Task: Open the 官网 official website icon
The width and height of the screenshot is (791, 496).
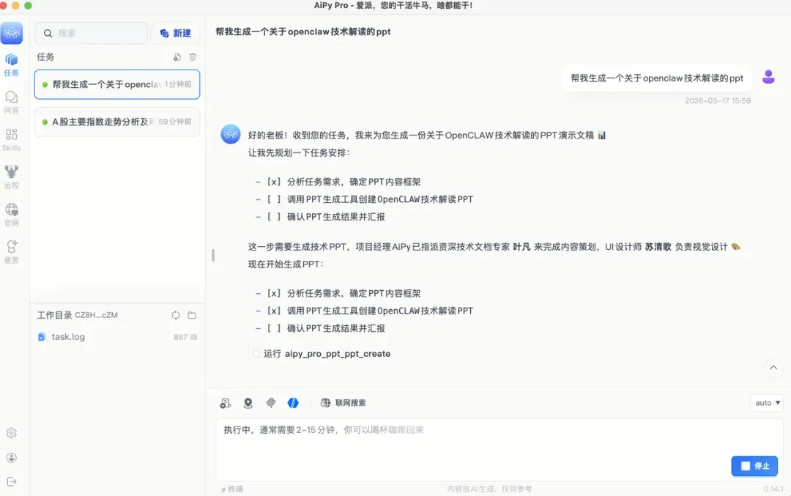Action: 11,214
